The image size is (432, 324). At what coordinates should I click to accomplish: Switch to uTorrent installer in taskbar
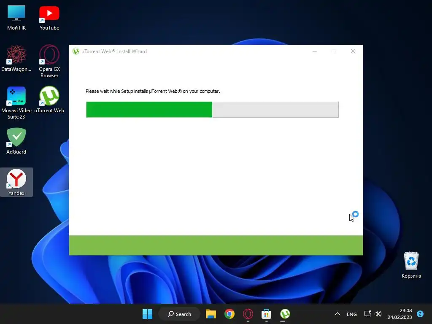pos(285,314)
